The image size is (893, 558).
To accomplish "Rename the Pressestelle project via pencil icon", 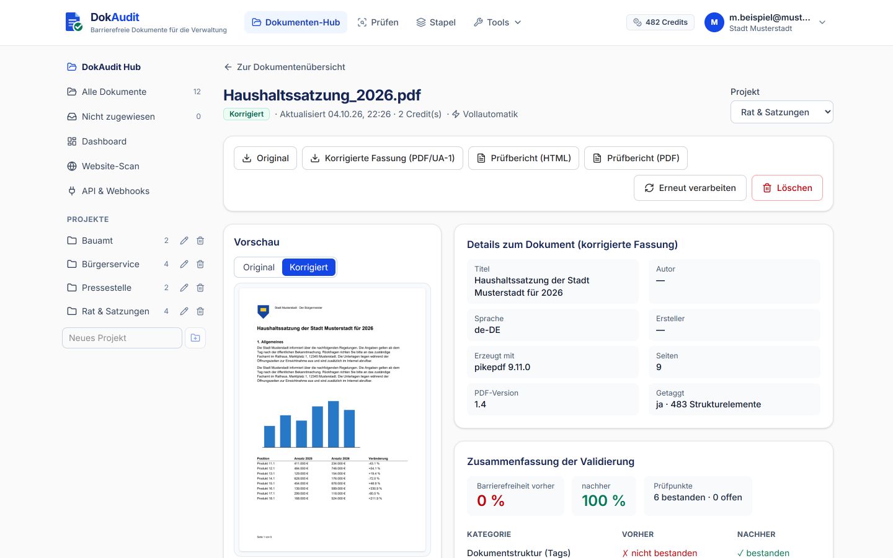I will 184,288.
